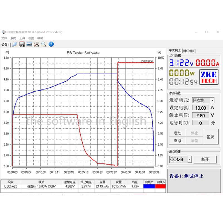Open the blue info about icon
Image resolution: width=223 pixels, height=223 pixels.
51,44
